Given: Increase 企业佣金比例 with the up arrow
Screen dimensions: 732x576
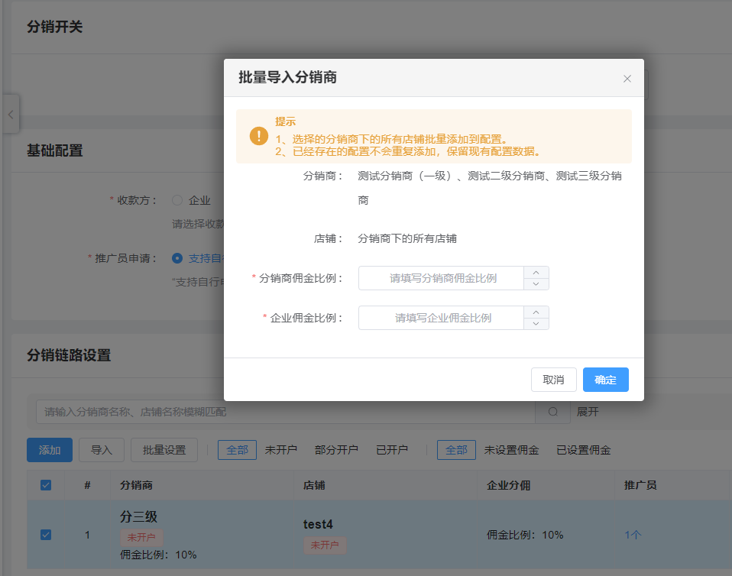Looking at the screenshot, I should pyautogui.click(x=536, y=312).
